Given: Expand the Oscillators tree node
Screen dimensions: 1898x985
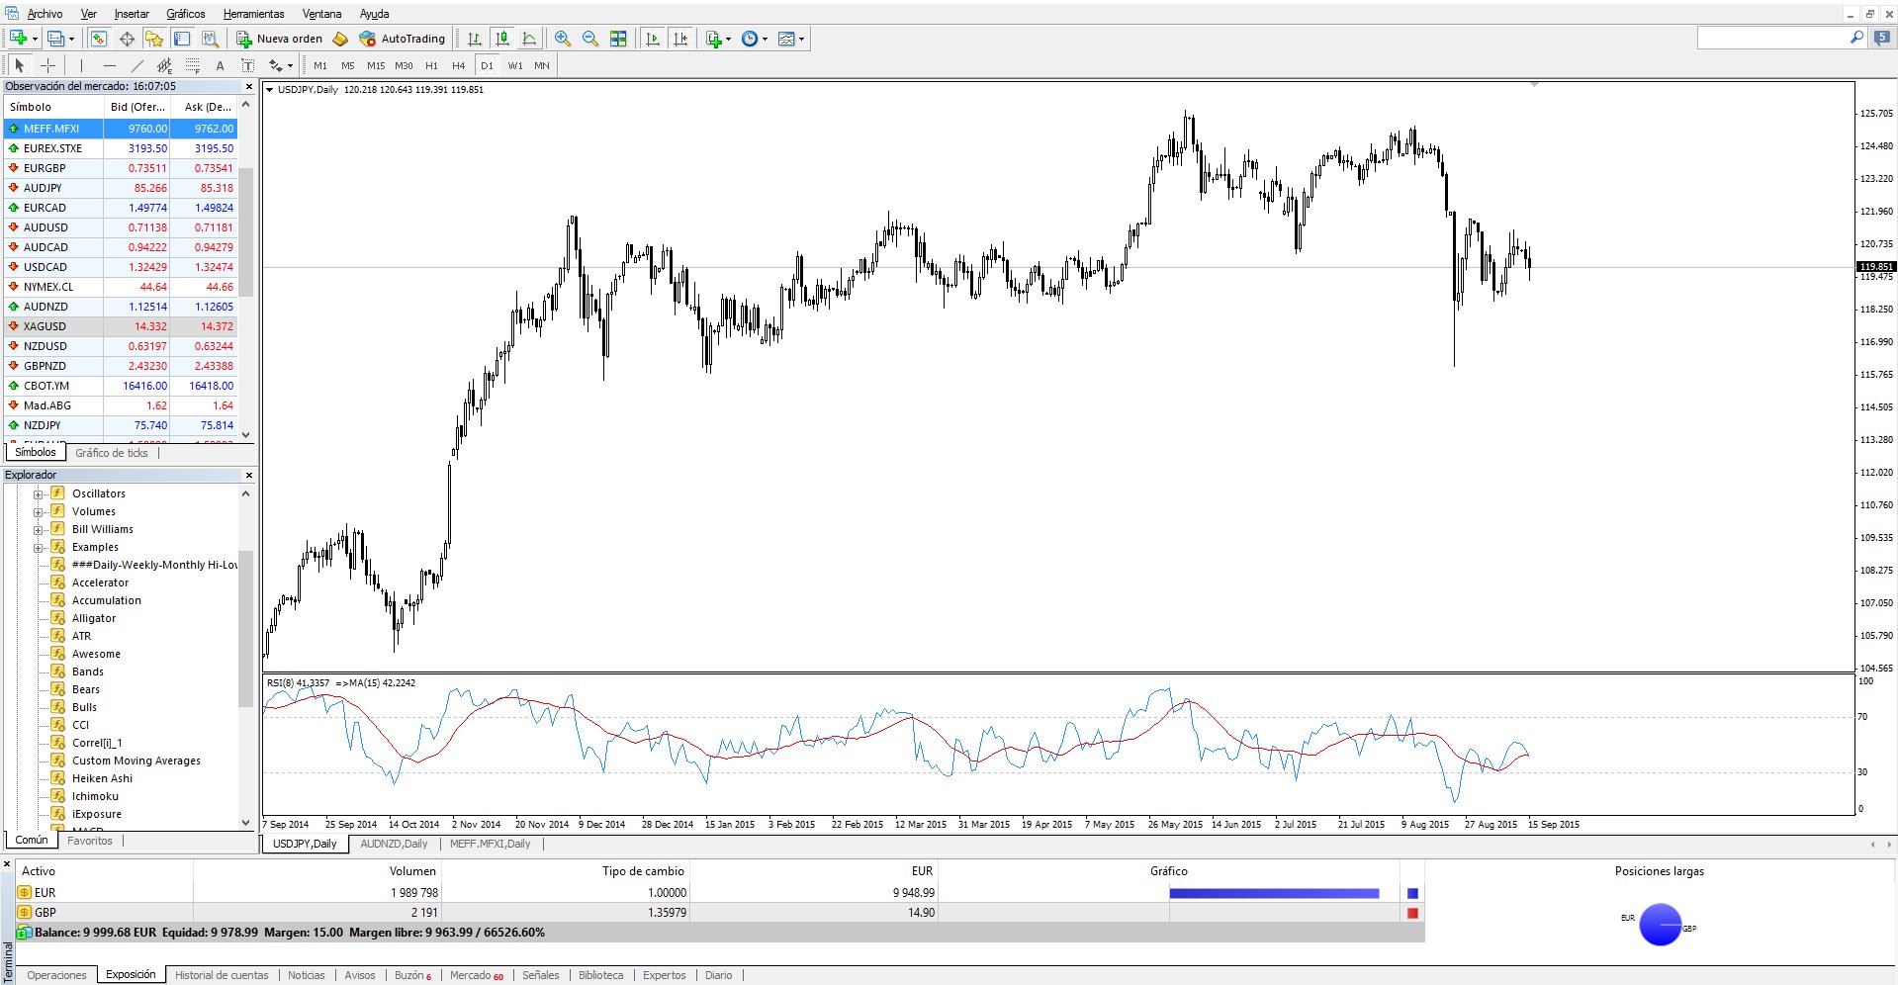Looking at the screenshot, I should coord(38,494).
